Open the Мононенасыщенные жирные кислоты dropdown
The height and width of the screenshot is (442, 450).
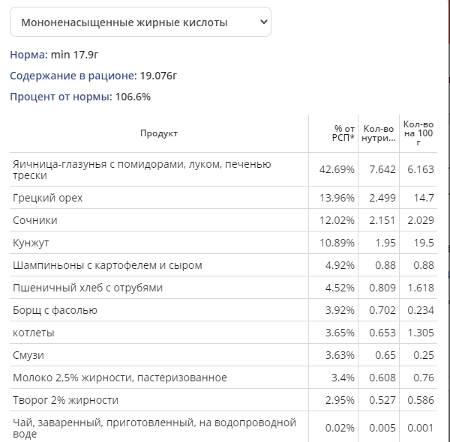click(x=140, y=22)
